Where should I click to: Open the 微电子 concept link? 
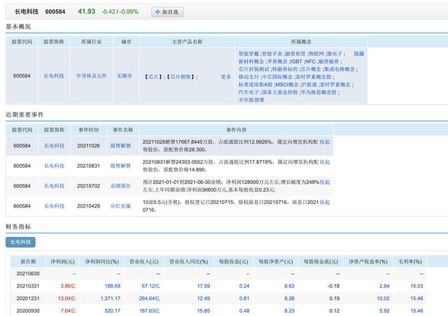click(335, 53)
